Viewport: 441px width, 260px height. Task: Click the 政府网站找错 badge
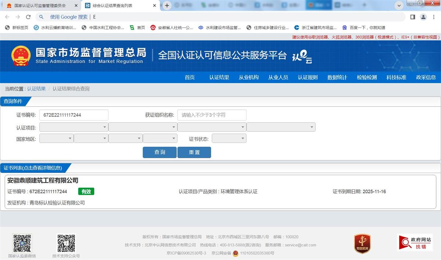tap(415, 243)
